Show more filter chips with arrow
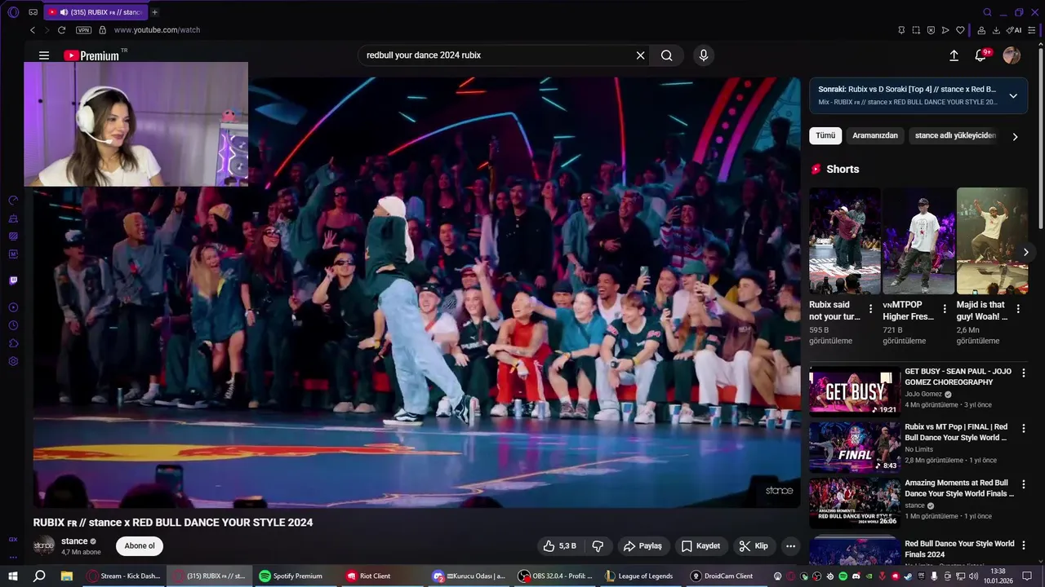This screenshot has height=587, width=1045. (x=1015, y=136)
